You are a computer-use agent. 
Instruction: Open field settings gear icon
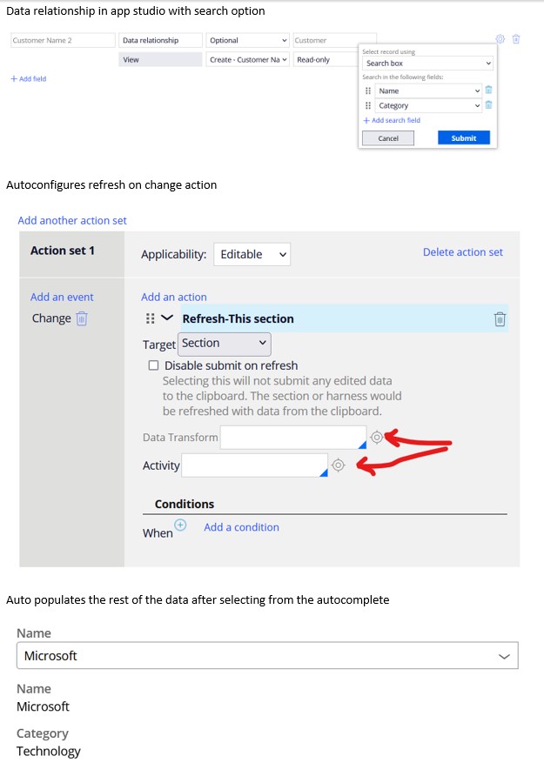click(500, 40)
